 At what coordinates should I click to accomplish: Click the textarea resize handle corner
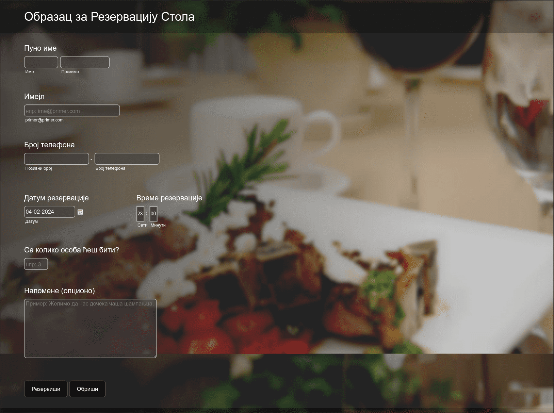pyautogui.click(x=154, y=356)
